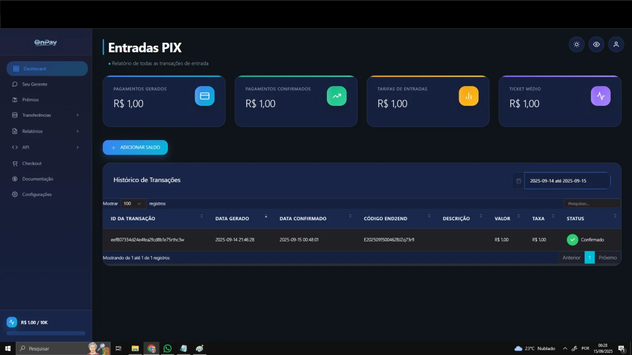Click the Próximo pagination button

(608, 258)
